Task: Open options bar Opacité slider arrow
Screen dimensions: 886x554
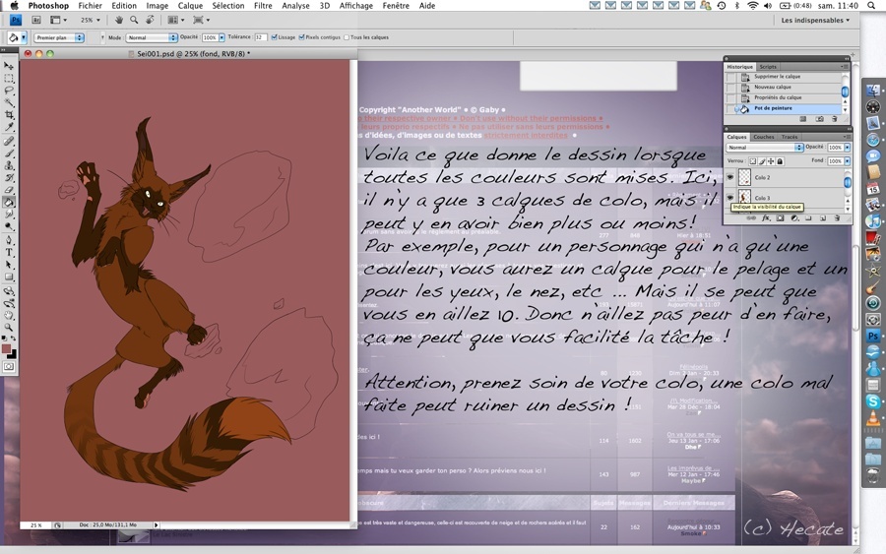Action: coord(221,37)
